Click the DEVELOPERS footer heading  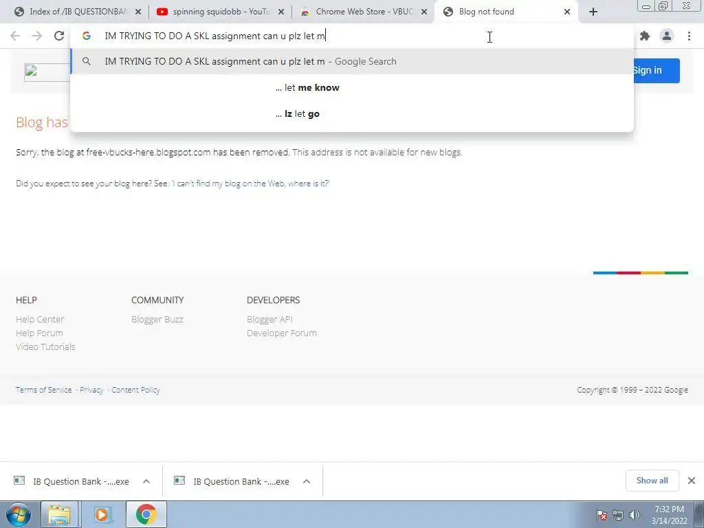(x=273, y=300)
